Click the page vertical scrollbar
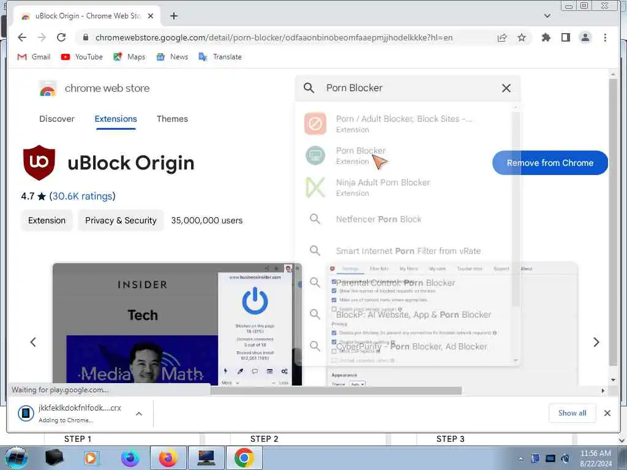Image resolution: width=627 pixels, height=470 pixels. click(613, 222)
